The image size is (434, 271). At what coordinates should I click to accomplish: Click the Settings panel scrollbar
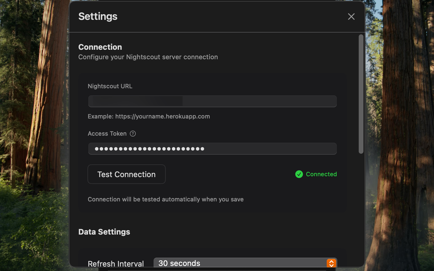[361, 94]
